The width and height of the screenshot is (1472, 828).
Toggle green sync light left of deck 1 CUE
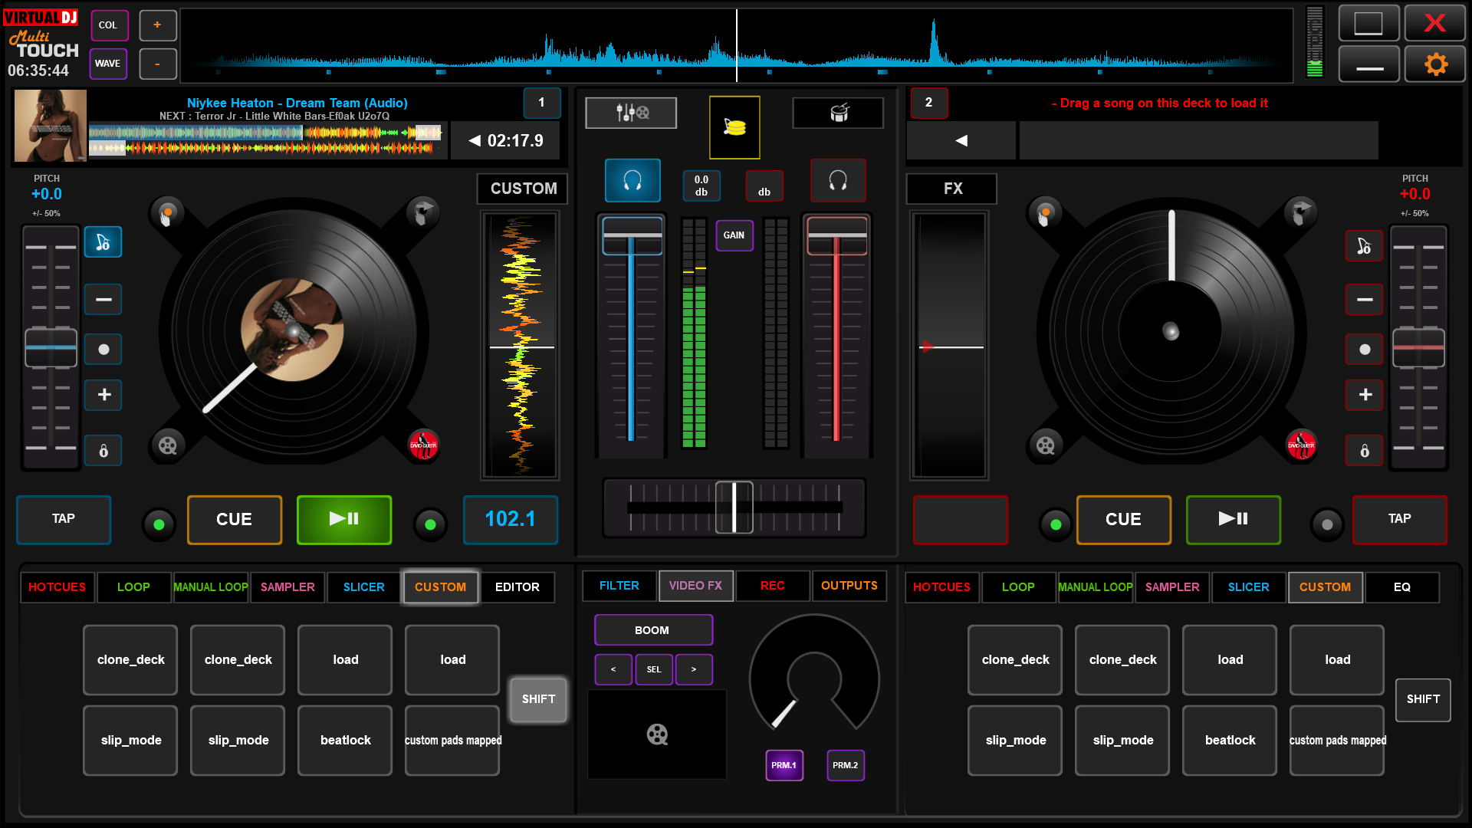coord(159,525)
